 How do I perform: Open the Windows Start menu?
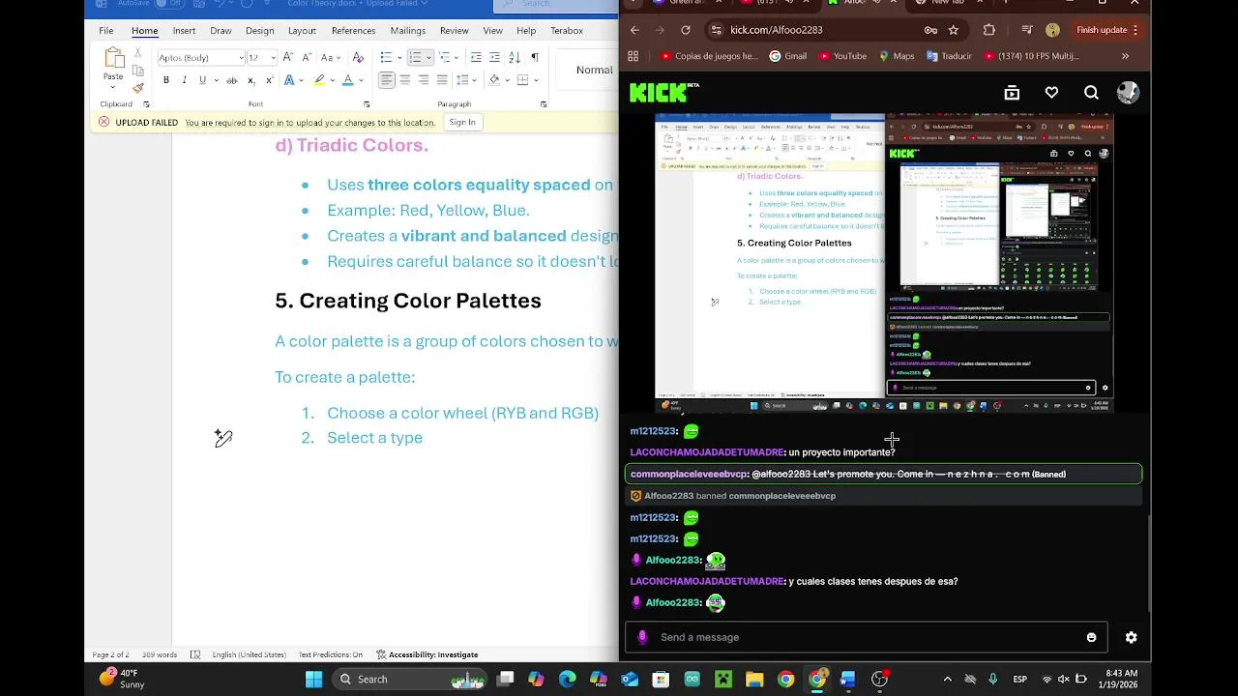[314, 680]
